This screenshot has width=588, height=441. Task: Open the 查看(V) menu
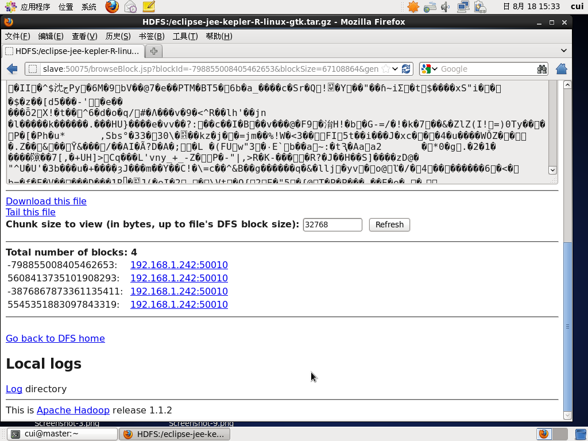pos(84,36)
